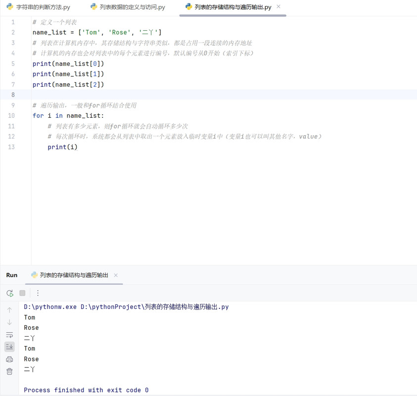Click the name_list assignment on line 2
Screen dimensions: 417x396
click(97, 33)
